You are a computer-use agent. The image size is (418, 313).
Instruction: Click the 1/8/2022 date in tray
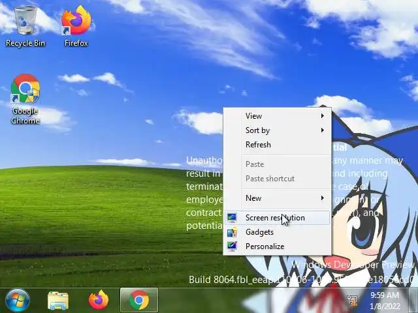tap(385, 306)
